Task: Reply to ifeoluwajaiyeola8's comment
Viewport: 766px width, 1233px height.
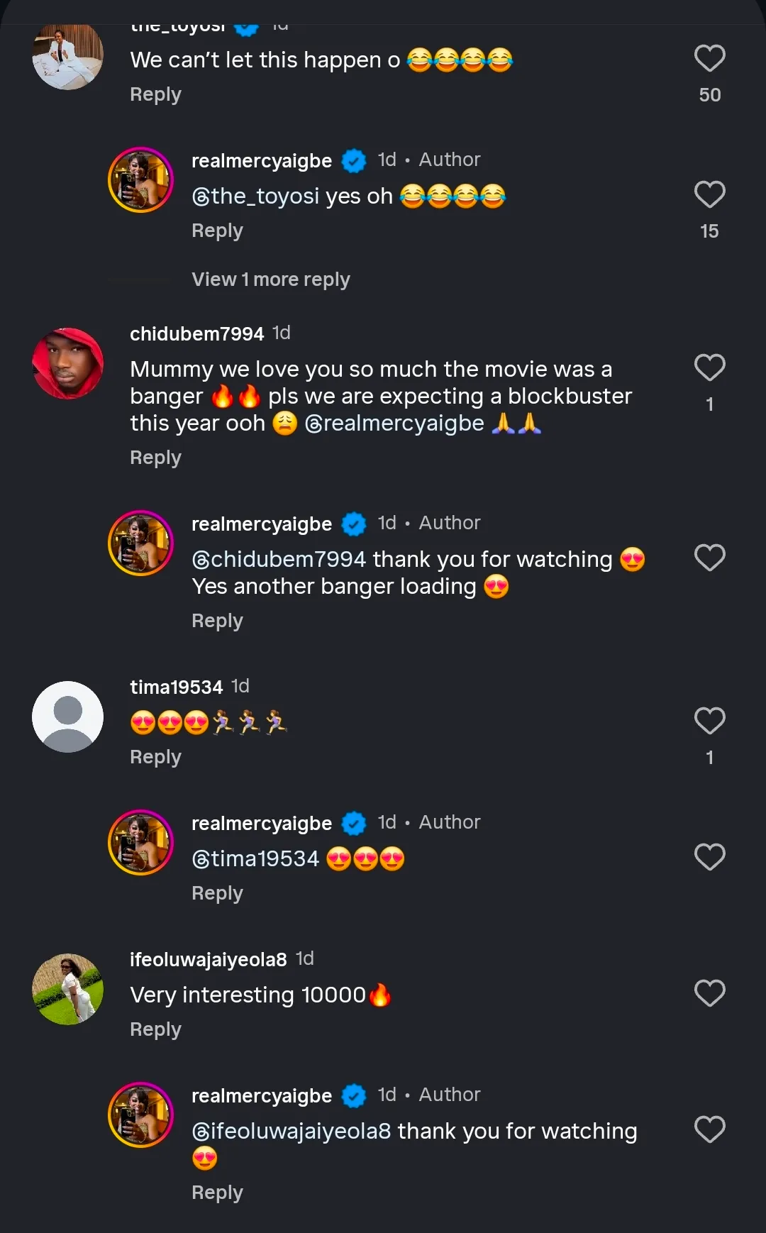Action: coord(155,1029)
